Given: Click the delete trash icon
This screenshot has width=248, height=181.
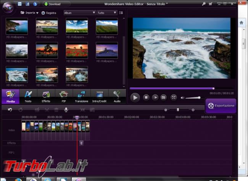Looking at the screenshot, I should click(56, 110).
